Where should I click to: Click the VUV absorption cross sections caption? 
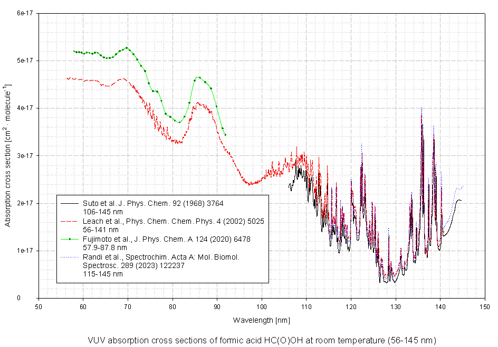point(262,340)
